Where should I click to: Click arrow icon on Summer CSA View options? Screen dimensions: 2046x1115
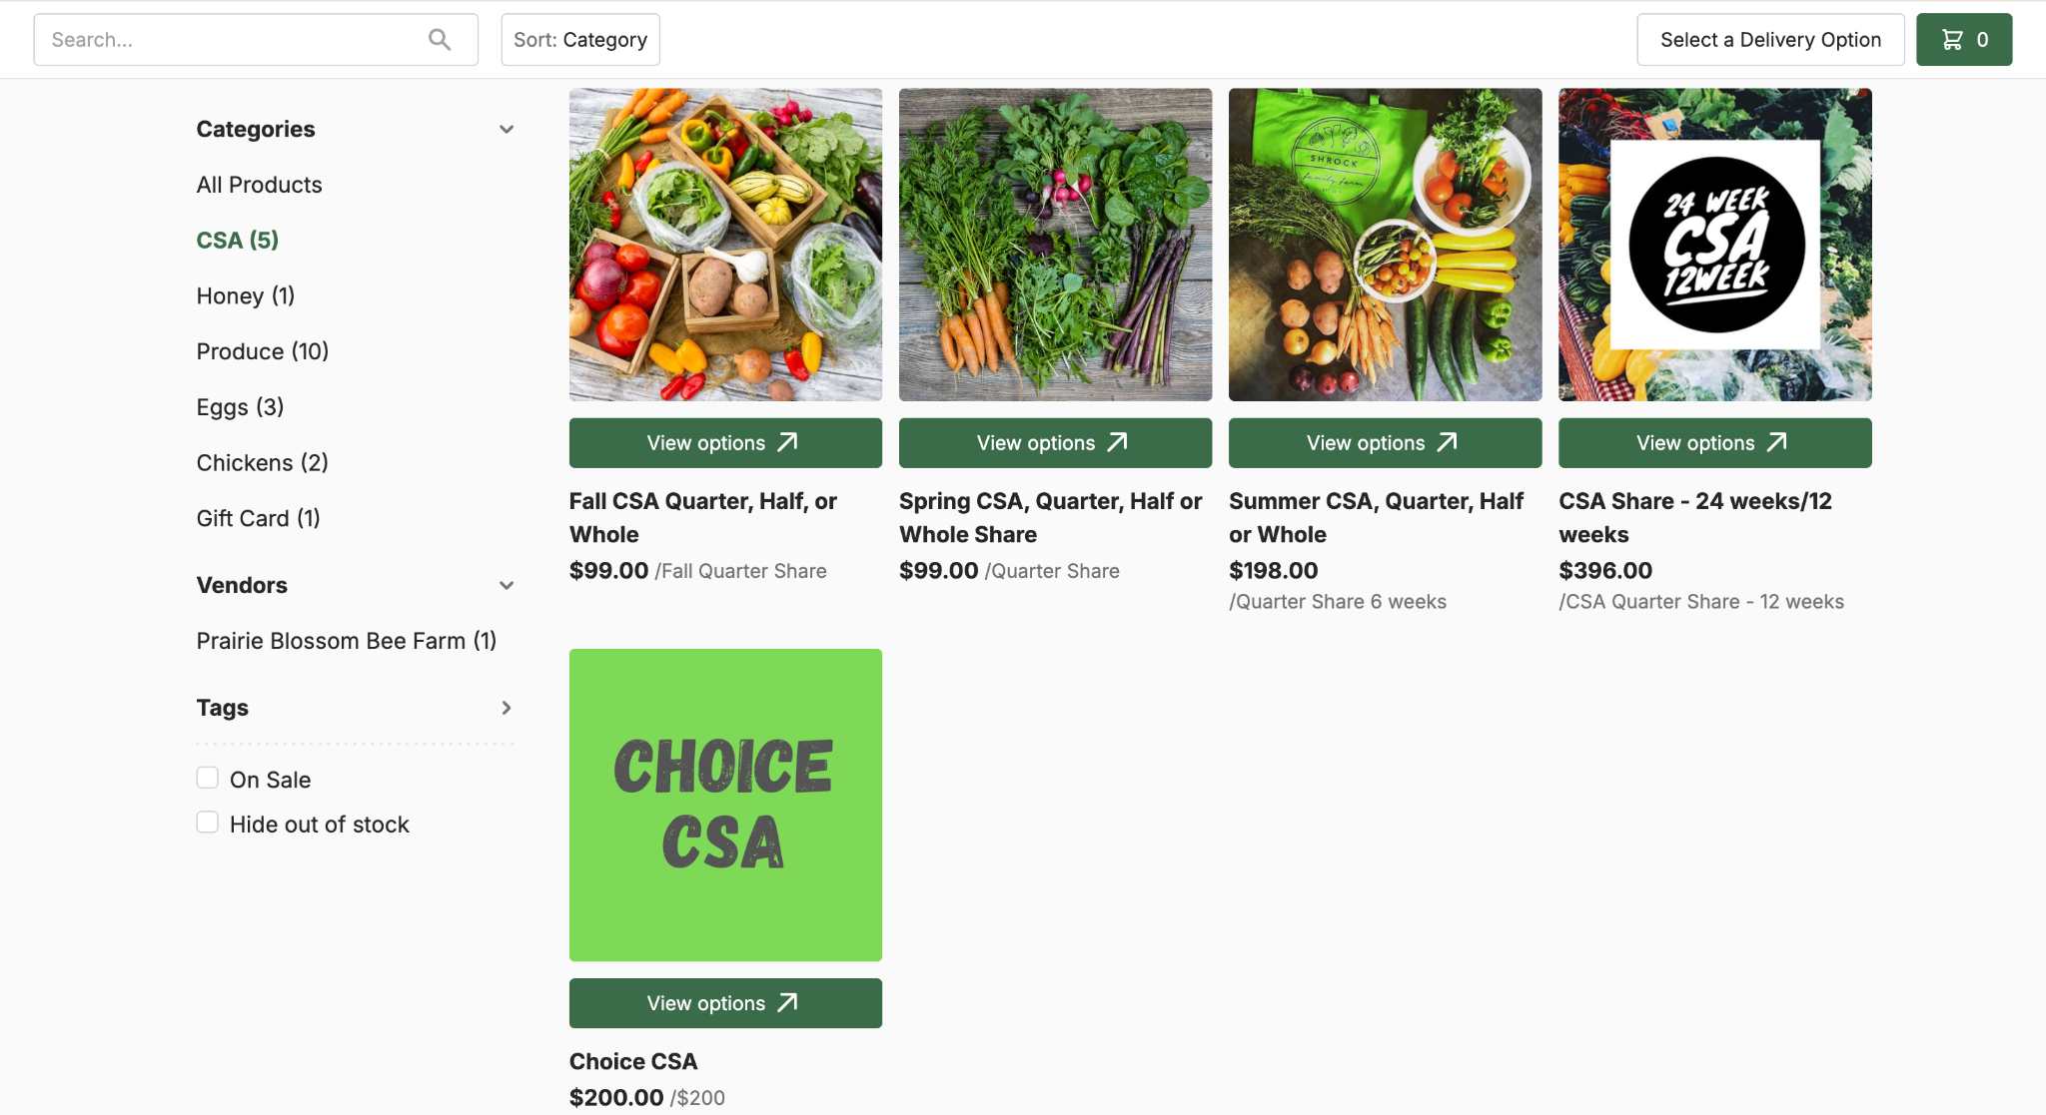[1448, 442]
